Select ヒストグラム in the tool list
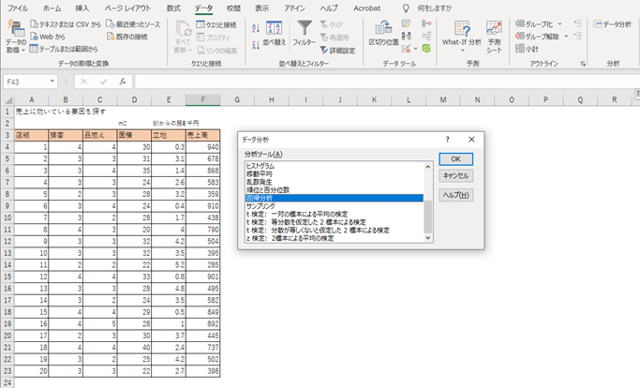The image size is (640, 388). [335, 166]
